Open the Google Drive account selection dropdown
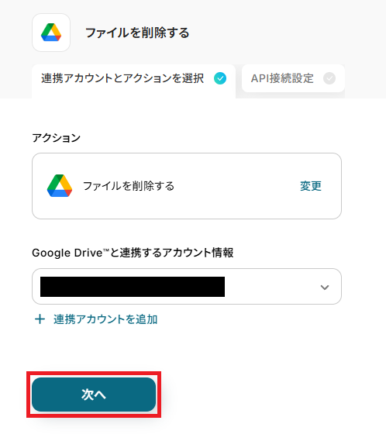386x448 pixels. click(187, 286)
